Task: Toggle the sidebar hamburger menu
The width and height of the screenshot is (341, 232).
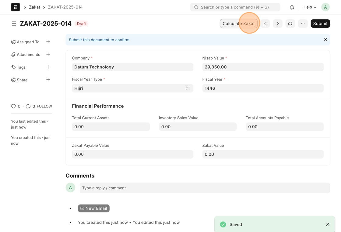Action: tap(14, 24)
